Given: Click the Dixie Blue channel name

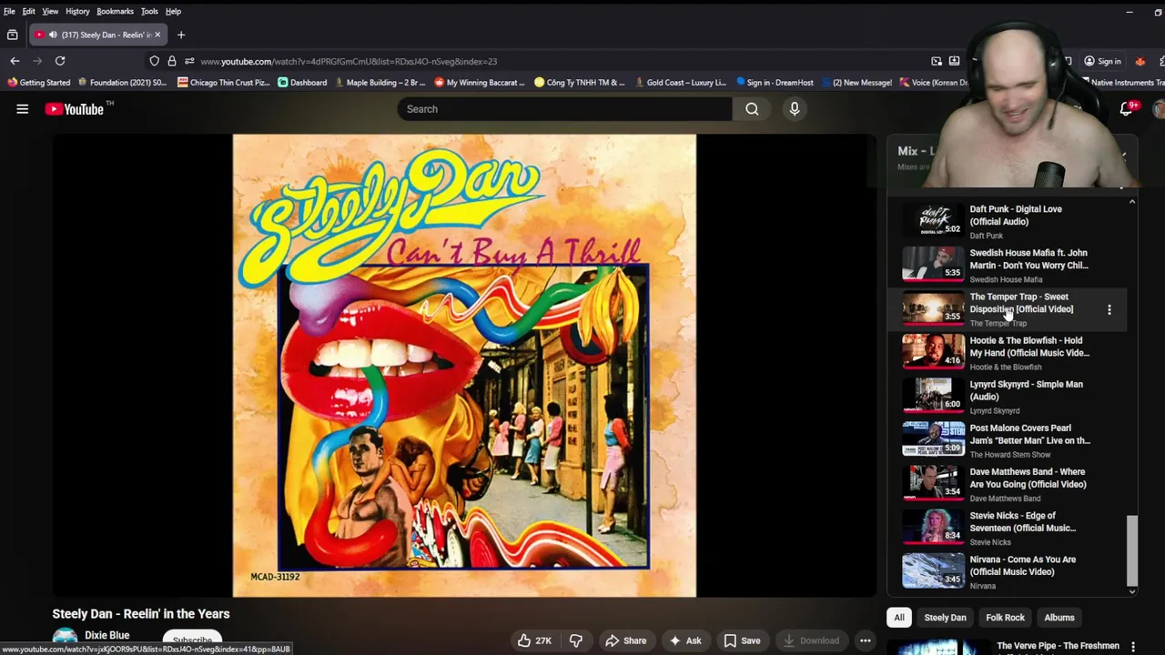Looking at the screenshot, I should (x=107, y=636).
